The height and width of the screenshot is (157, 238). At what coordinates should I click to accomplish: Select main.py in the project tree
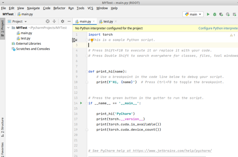(x=26, y=33)
